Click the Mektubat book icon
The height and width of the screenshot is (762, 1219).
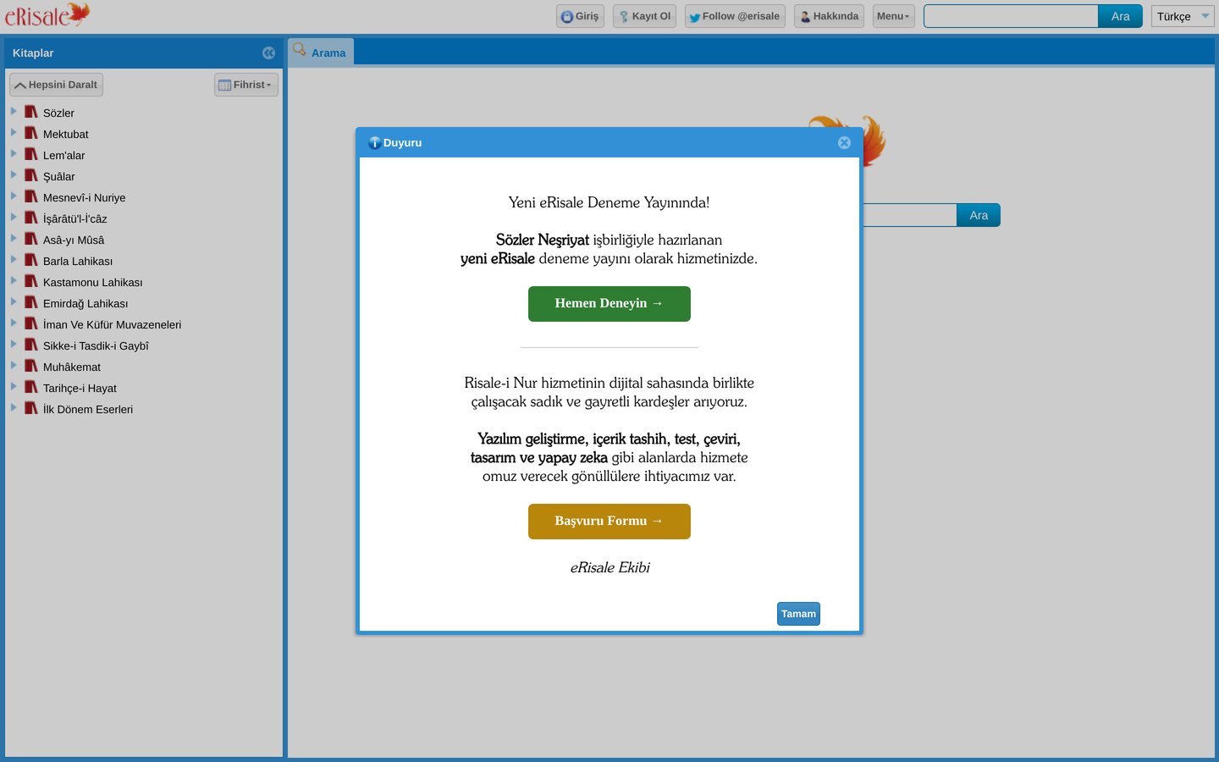pyautogui.click(x=31, y=133)
